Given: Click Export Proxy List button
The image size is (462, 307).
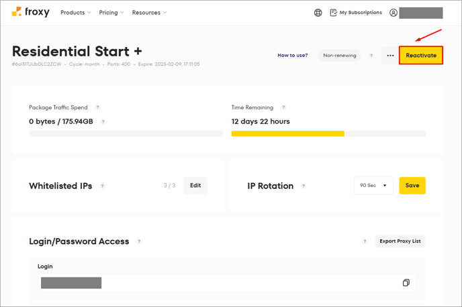Looking at the screenshot, I should 400,241.
